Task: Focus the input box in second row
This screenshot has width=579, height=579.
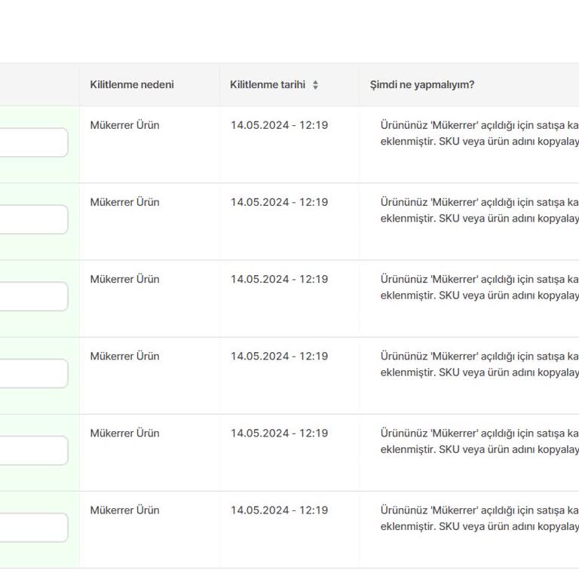Action: pyautogui.click(x=33, y=219)
